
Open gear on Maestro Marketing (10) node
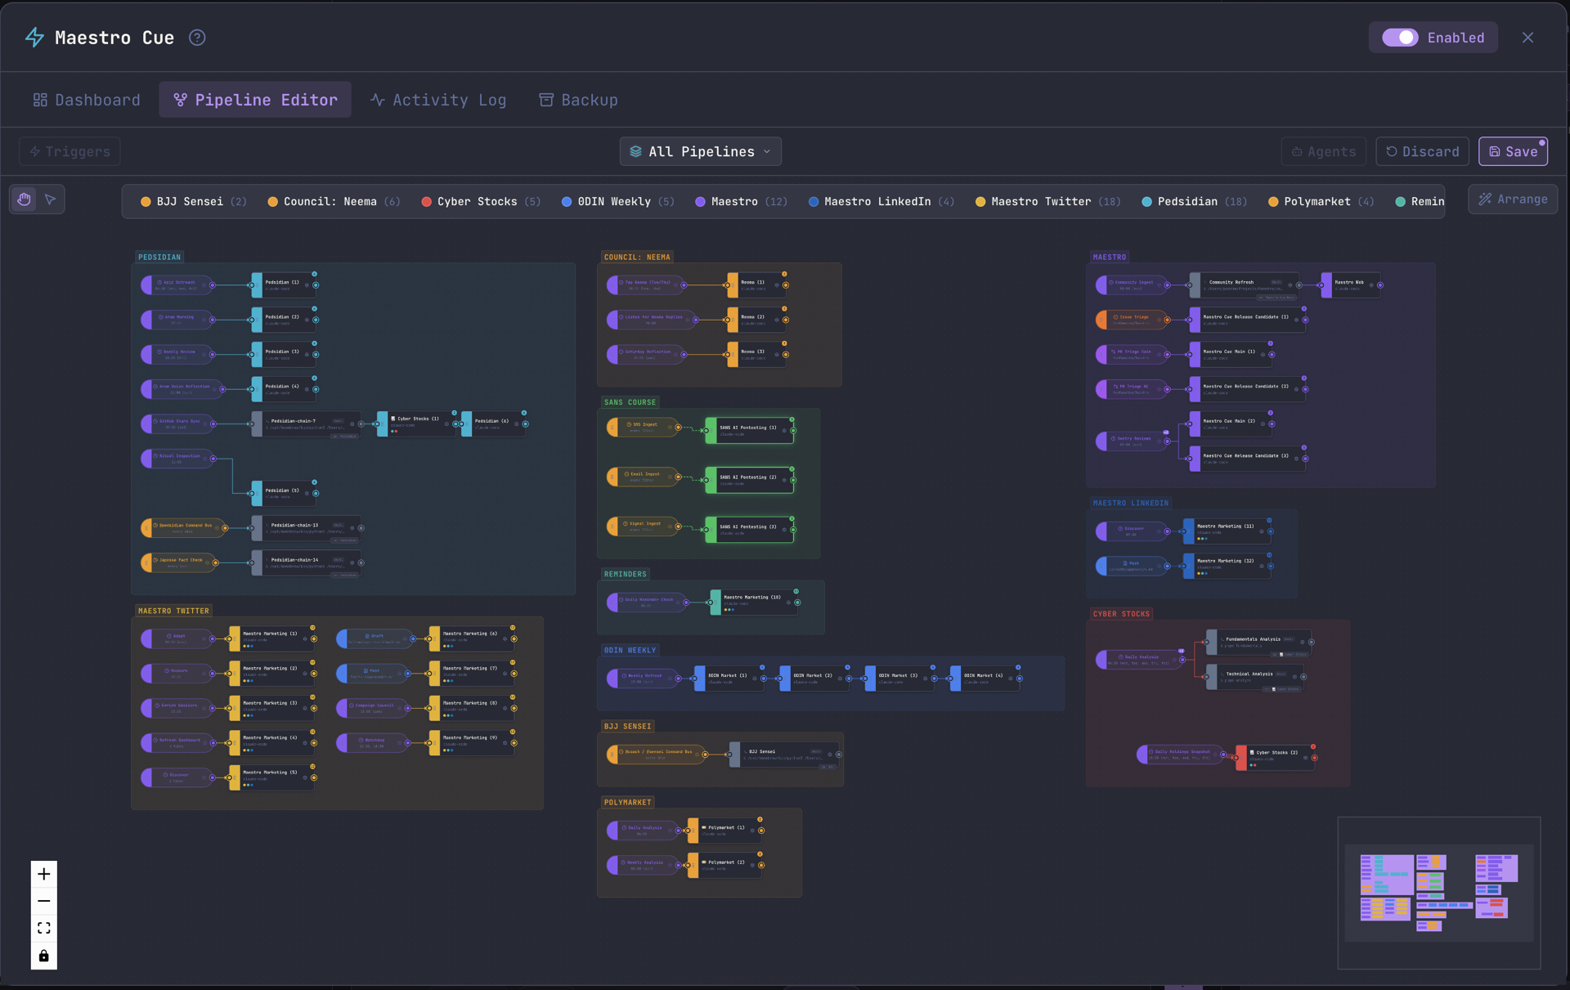pyautogui.click(x=788, y=603)
